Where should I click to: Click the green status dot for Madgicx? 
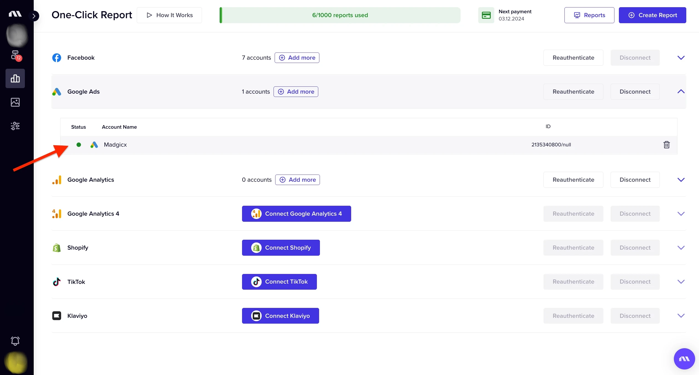point(79,145)
